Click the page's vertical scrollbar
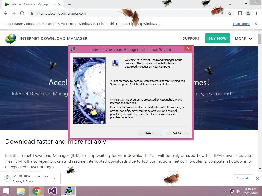262x196 pixels. click(x=260, y=39)
